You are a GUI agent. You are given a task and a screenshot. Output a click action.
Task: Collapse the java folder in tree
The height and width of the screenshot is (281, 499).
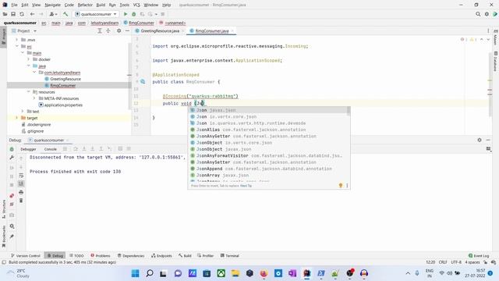click(29, 66)
